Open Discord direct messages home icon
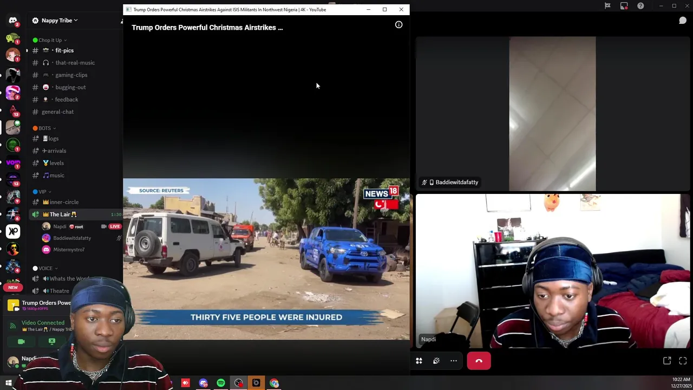This screenshot has height=390, width=693. (12, 21)
